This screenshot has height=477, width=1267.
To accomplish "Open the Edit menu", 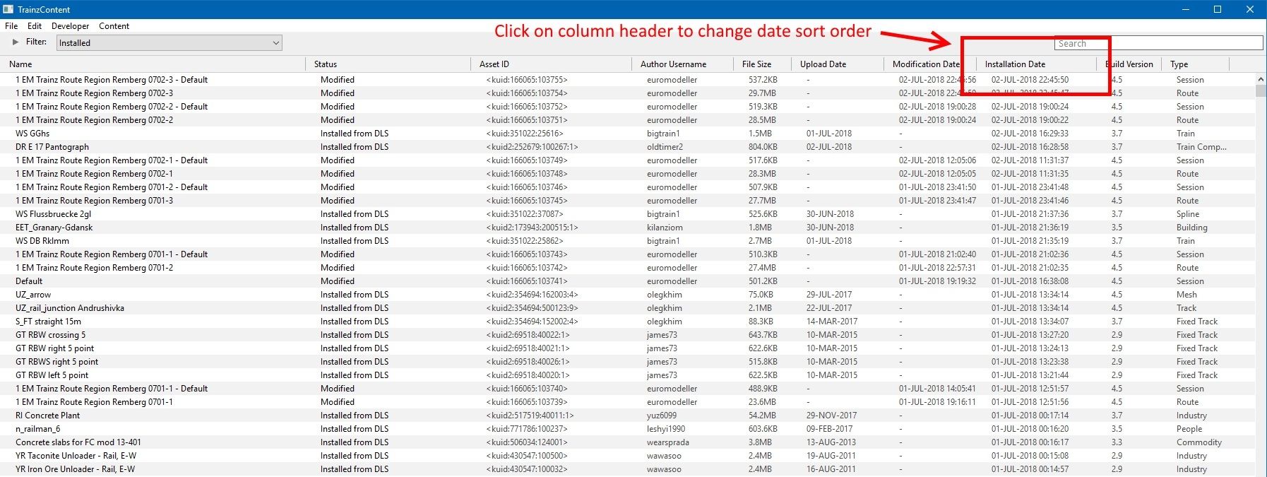I will point(35,26).
